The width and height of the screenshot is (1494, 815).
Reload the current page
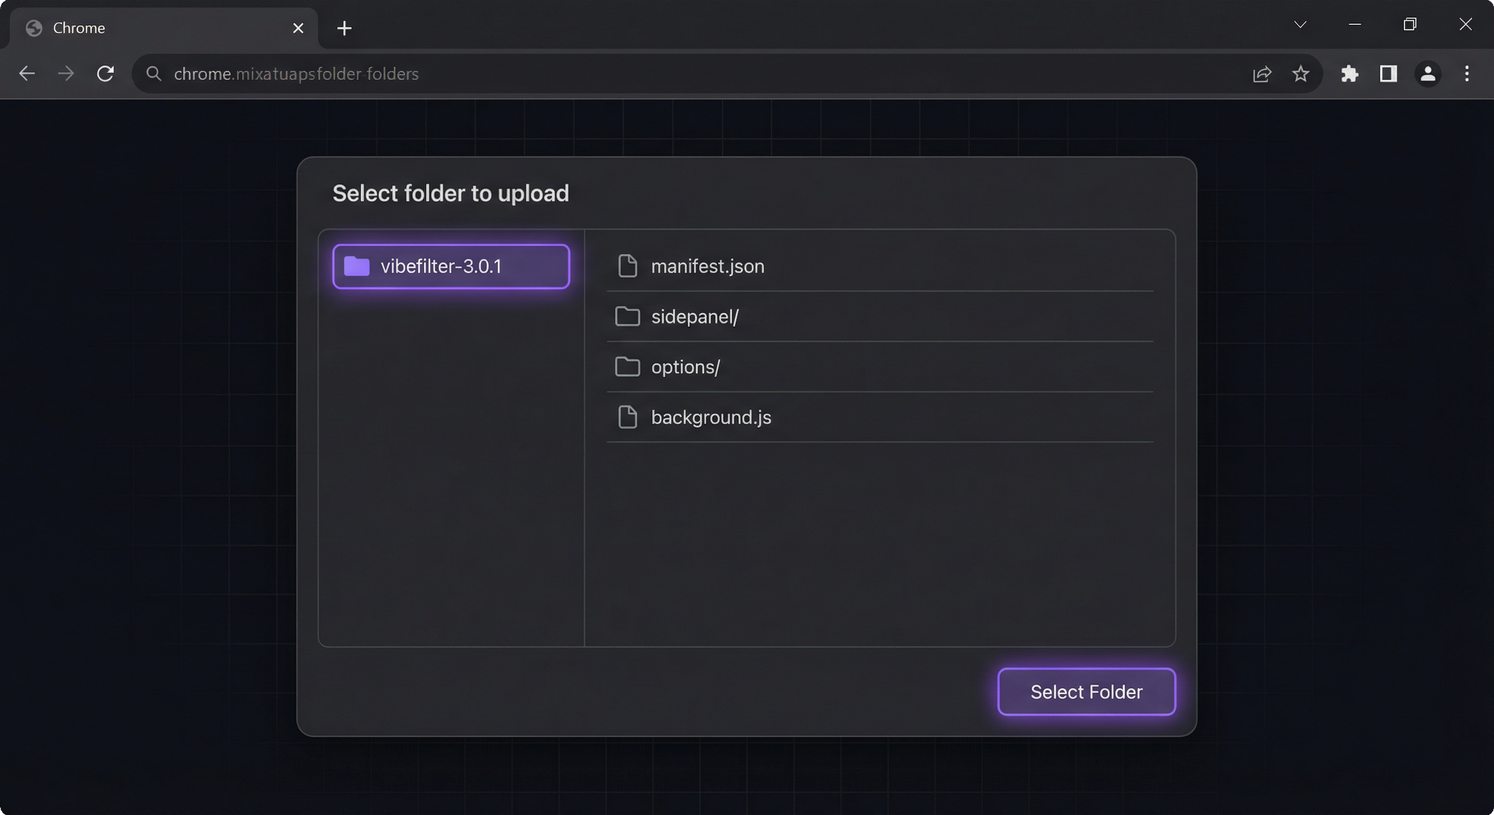105,74
